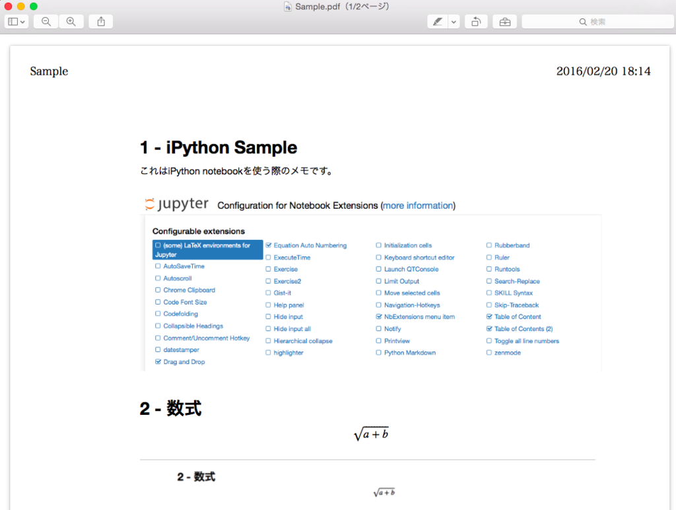Uncheck the Table of Content extension
Screen dimensions: 676x510
tap(489, 316)
